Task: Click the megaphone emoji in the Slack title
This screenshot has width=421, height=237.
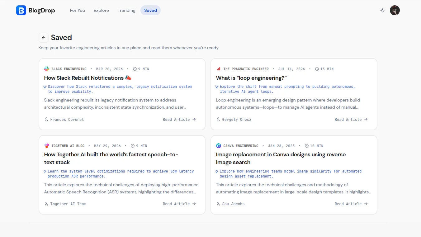Action: pos(128,78)
